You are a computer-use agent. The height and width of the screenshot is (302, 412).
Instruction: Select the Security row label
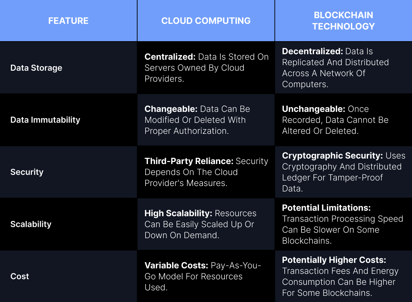tap(27, 172)
